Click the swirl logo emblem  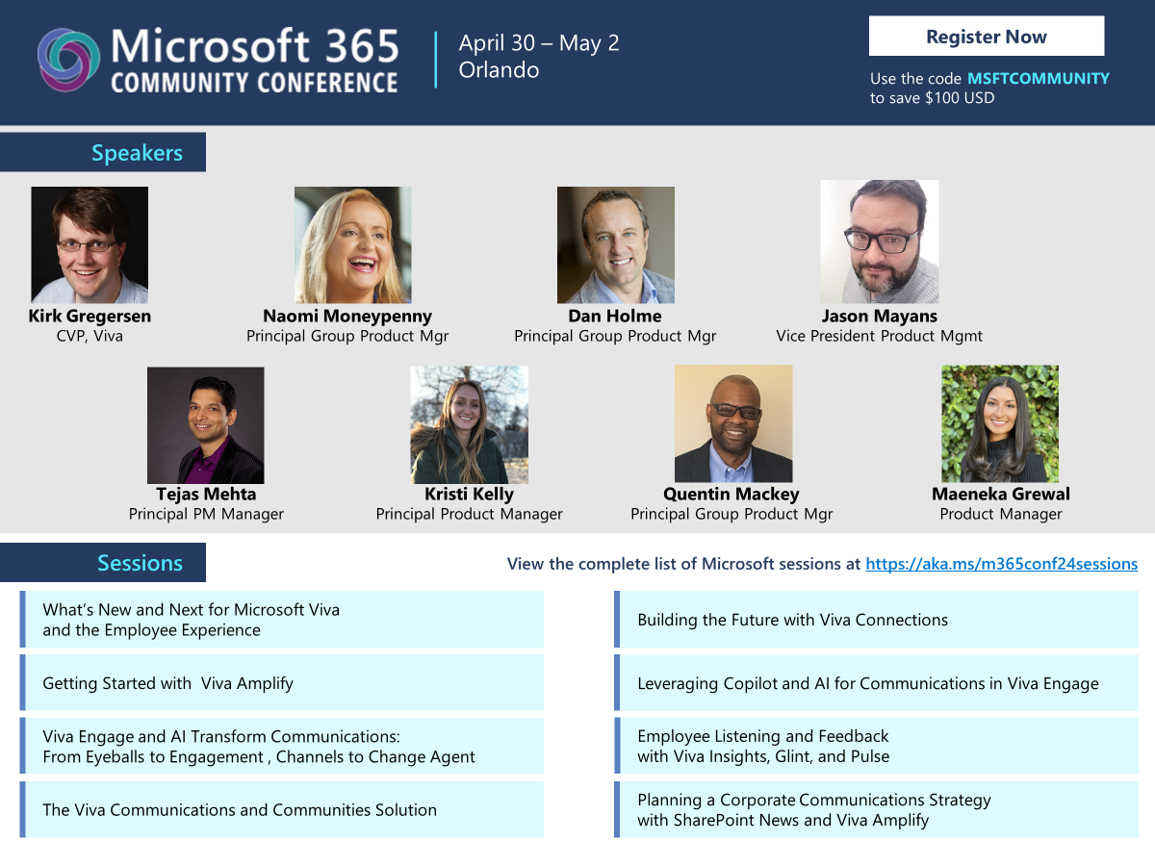tap(69, 58)
